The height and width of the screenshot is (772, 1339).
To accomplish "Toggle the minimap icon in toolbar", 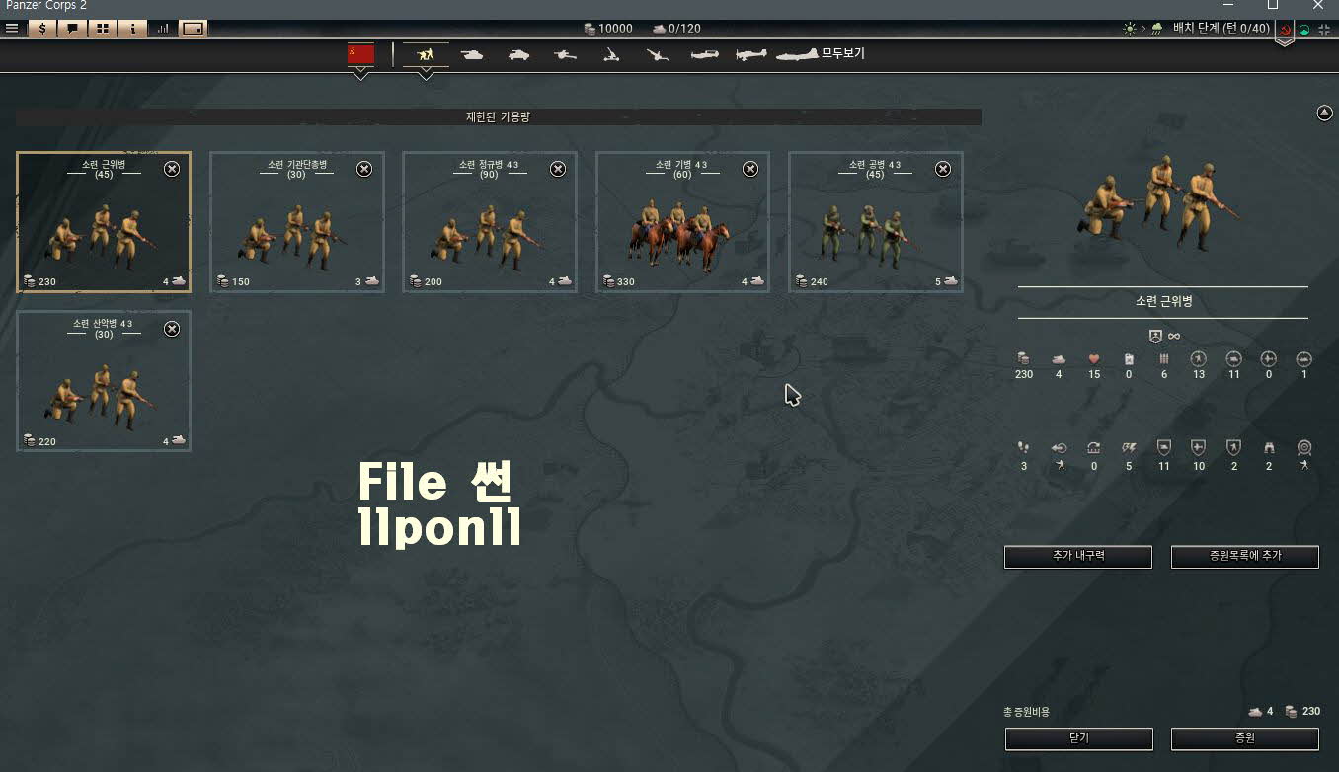I will click(x=194, y=28).
